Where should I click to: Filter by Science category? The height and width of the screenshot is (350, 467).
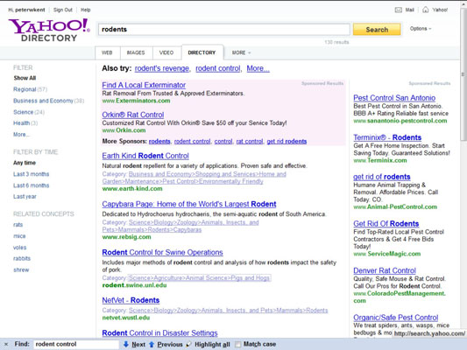click(24, 112)
